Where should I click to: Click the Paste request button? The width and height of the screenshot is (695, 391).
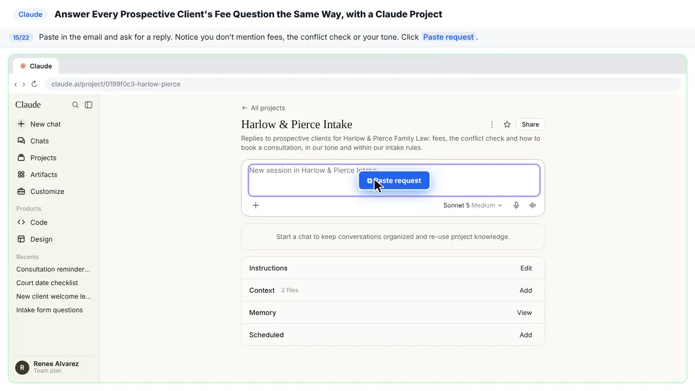click(394, 180)
